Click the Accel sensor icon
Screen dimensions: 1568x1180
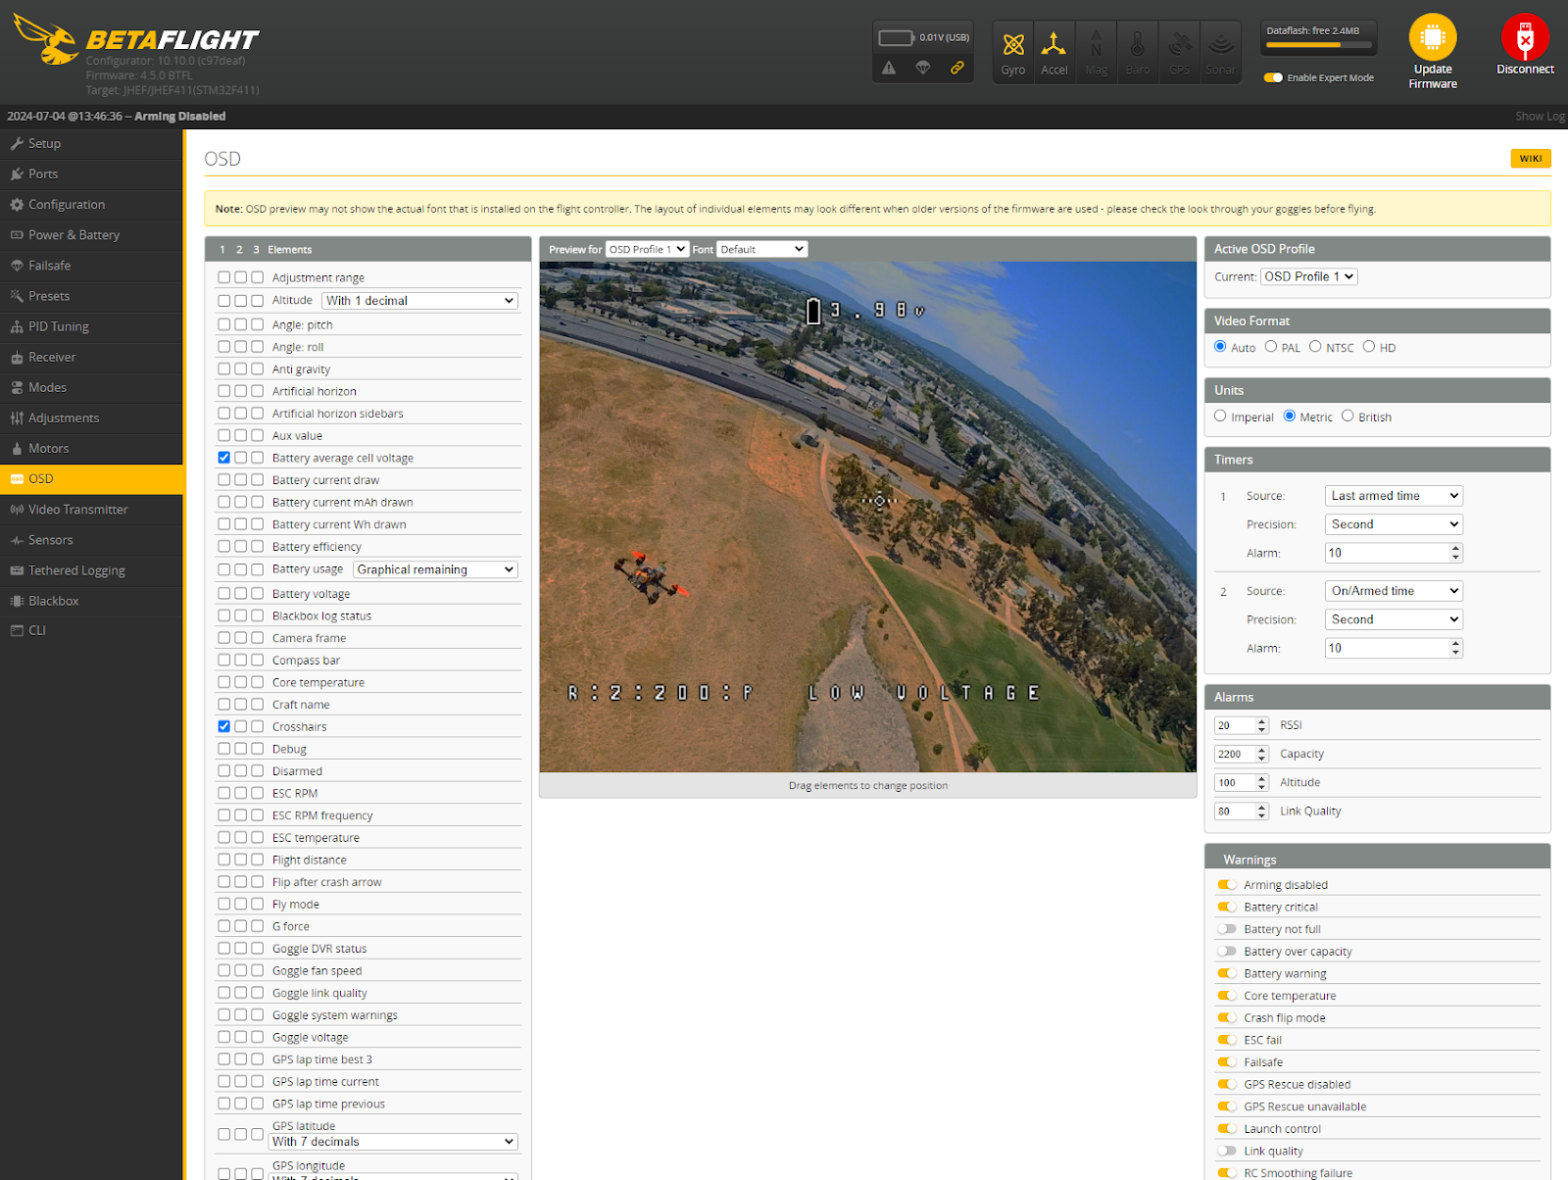click(1053, 45)
